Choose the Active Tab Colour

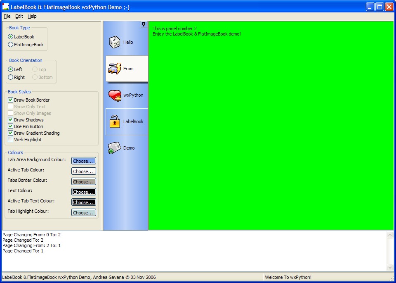83,171
